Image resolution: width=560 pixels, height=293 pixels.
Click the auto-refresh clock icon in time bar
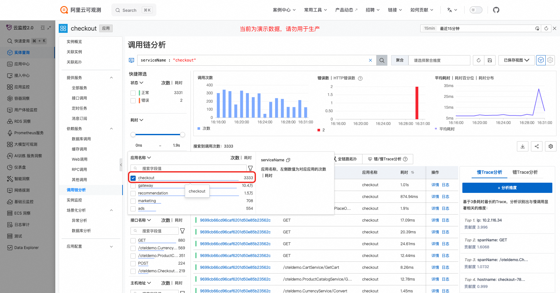pyautogui.click(x=537, y=28)
